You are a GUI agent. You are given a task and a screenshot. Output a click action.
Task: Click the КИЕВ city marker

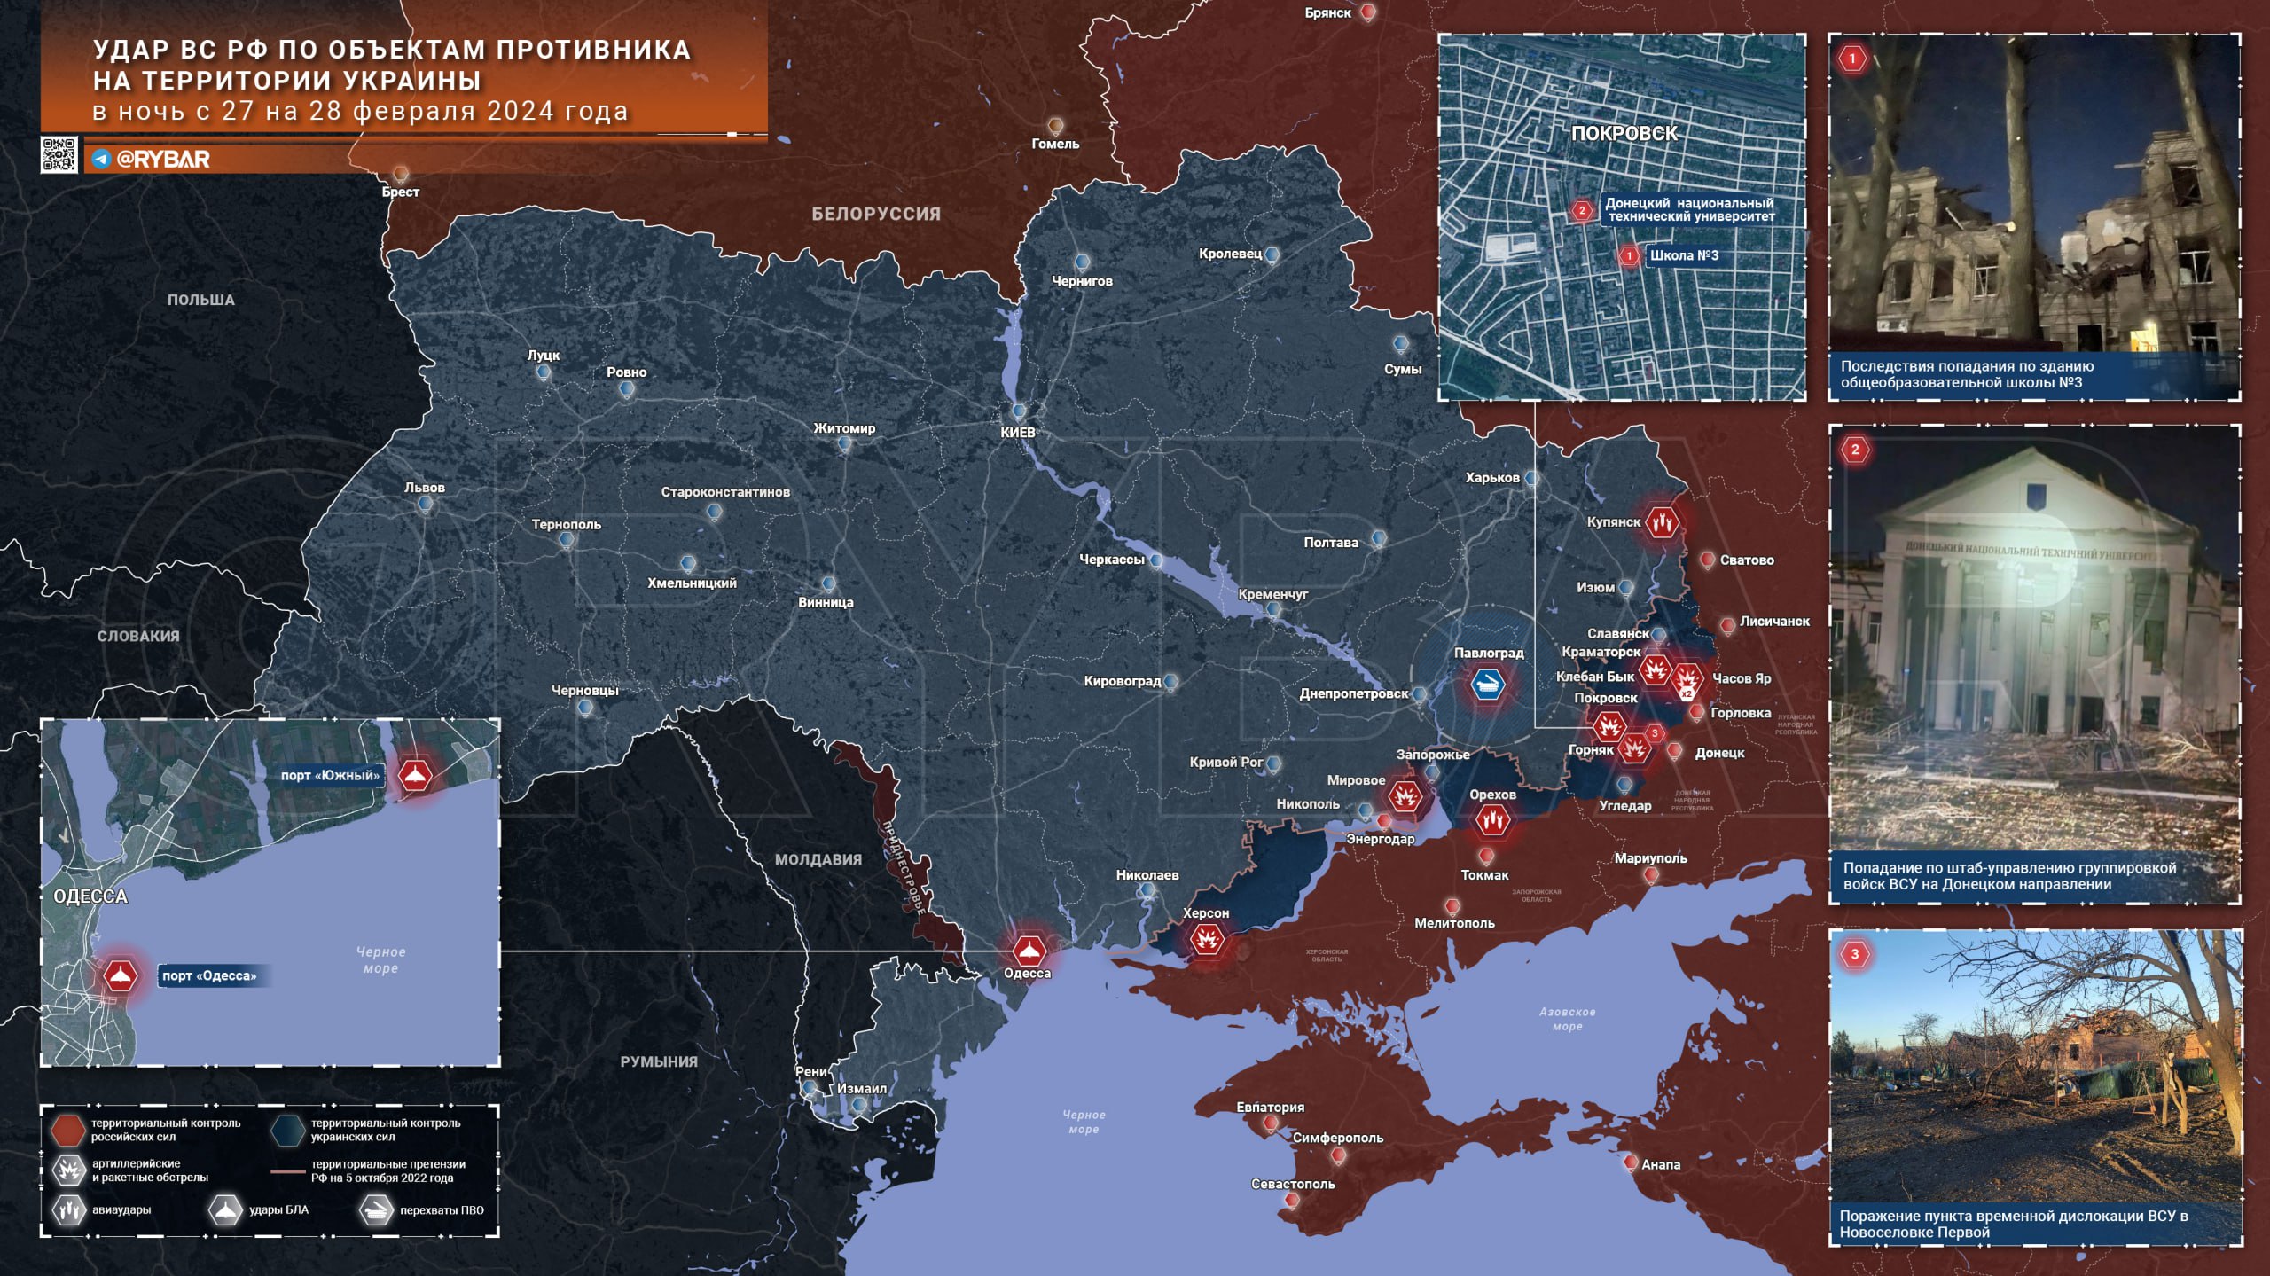pos(1019,412)
